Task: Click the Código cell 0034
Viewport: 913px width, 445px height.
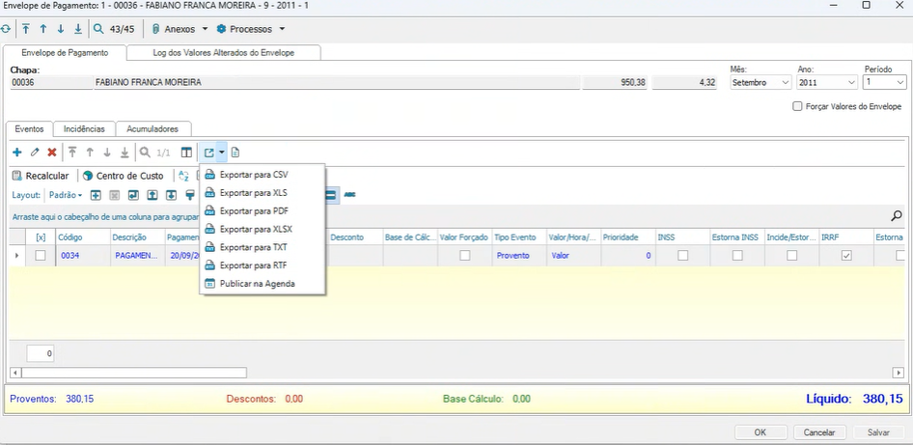Action: [x=83, y=256]
